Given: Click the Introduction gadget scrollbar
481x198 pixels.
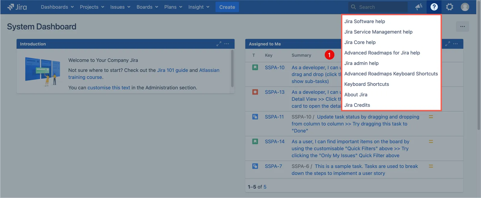Looking at the screenshot, I should [x=232, y=68].
